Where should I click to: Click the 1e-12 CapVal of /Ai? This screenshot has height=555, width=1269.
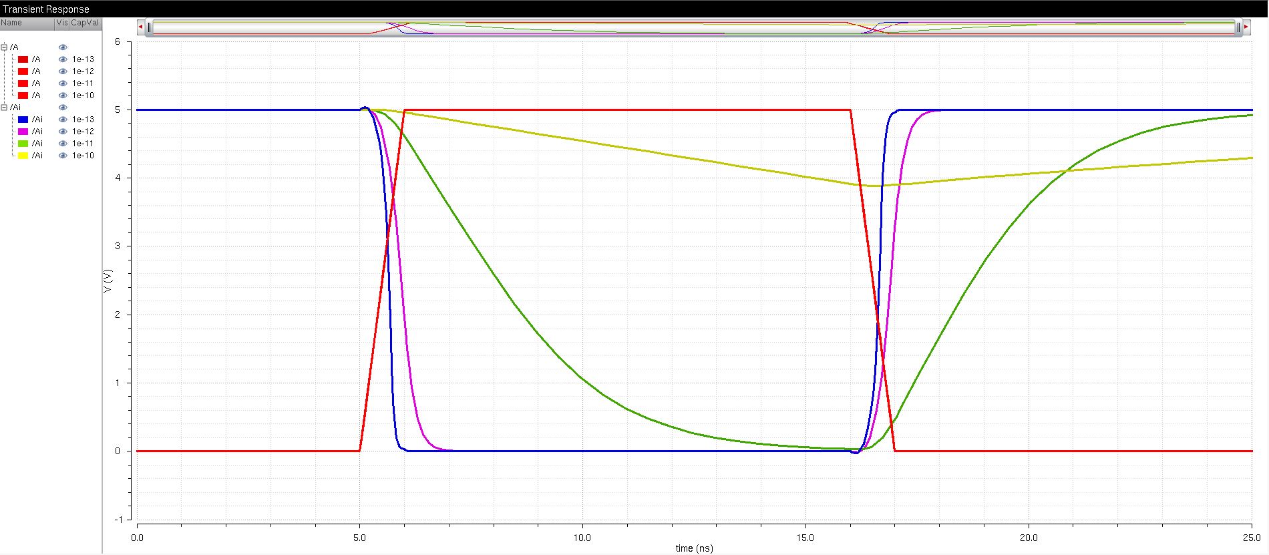83,132
